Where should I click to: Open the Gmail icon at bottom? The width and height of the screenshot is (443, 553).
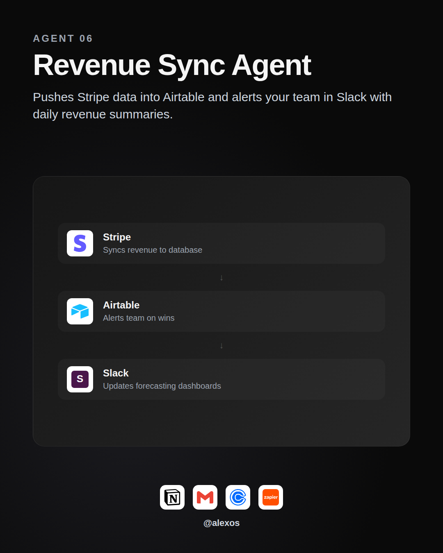point(205,497)
